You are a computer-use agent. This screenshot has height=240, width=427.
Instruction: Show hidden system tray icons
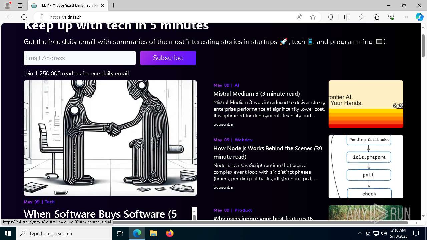[x=360, y=233]
